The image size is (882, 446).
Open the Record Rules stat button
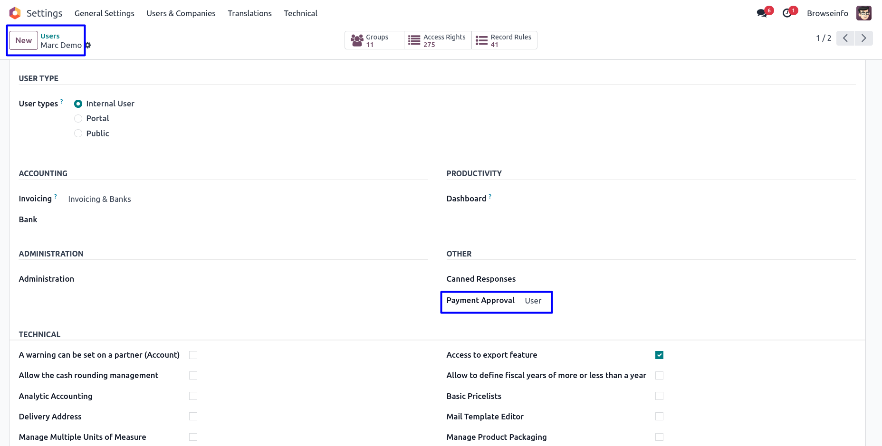tap(504, 40)
